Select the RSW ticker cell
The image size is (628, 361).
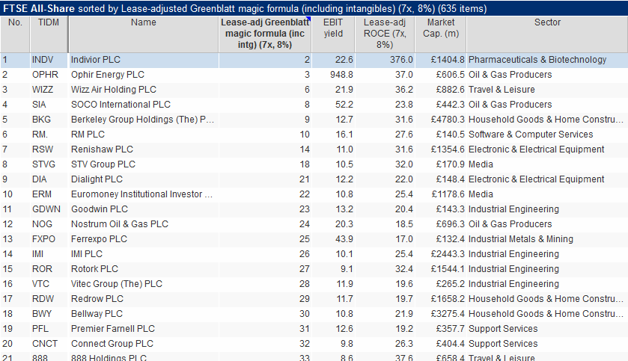49,149
